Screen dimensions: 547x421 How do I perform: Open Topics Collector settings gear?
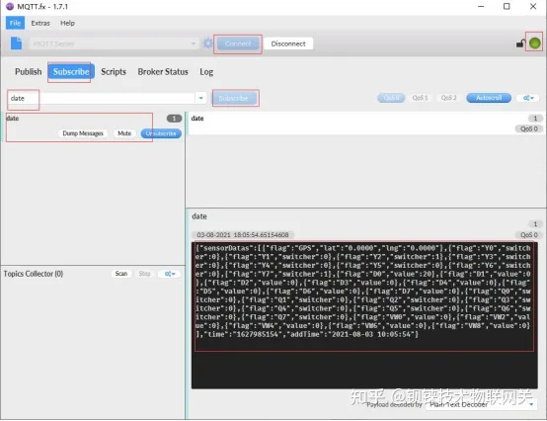[170, 274]
